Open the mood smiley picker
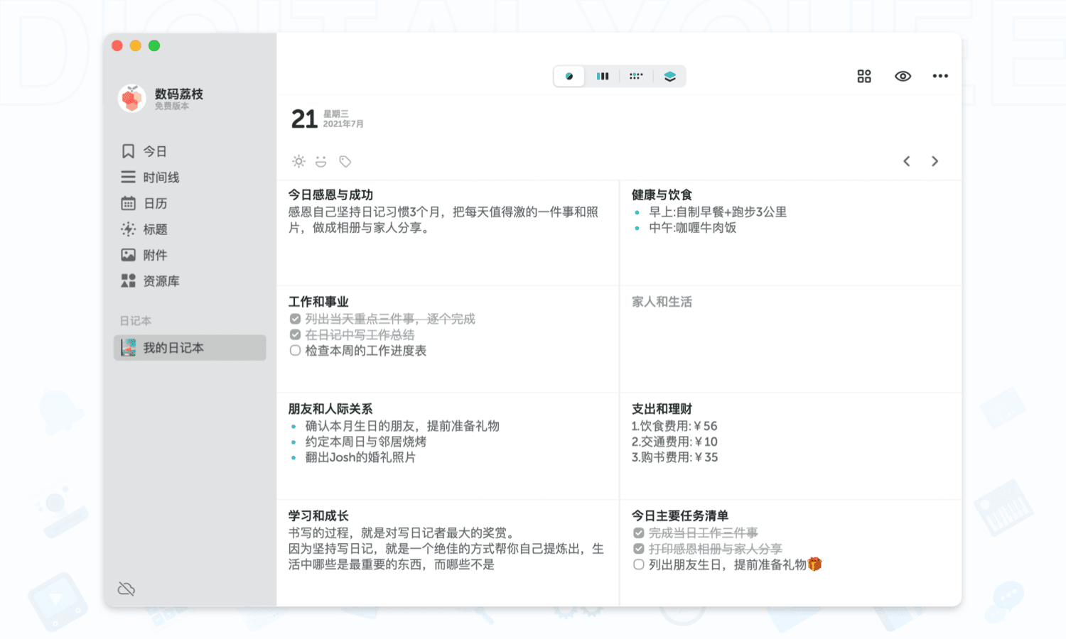This screenshot has height=639, width=1066. tap(321, 161)
